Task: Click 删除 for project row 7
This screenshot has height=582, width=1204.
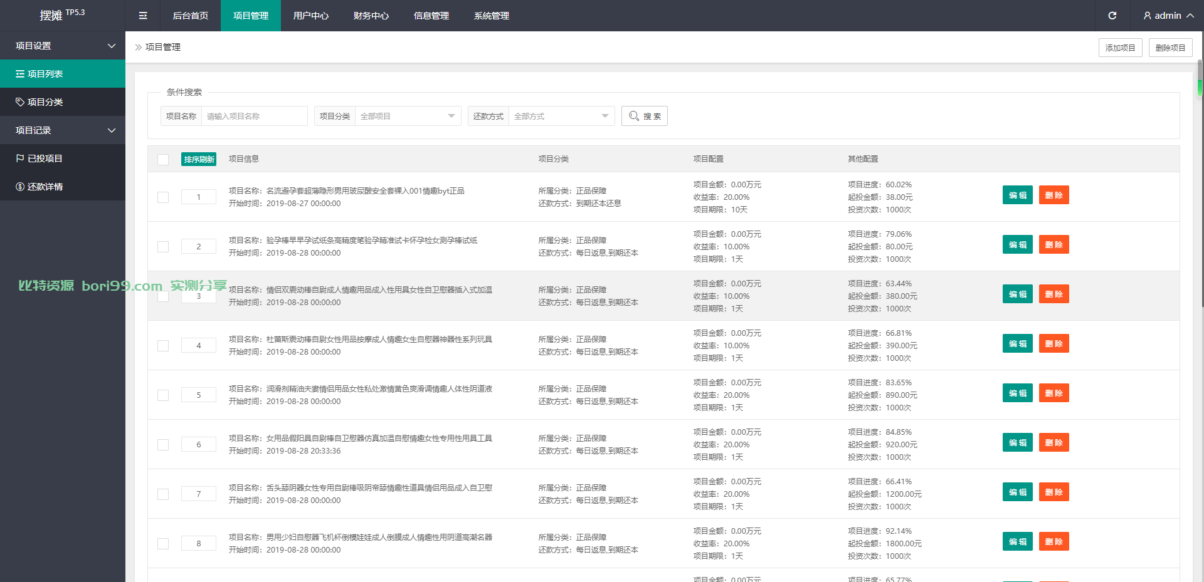Action: (1054, 492)
